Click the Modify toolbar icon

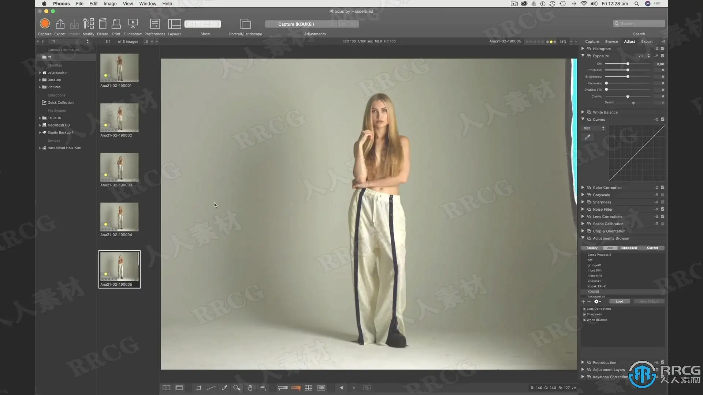88,24
